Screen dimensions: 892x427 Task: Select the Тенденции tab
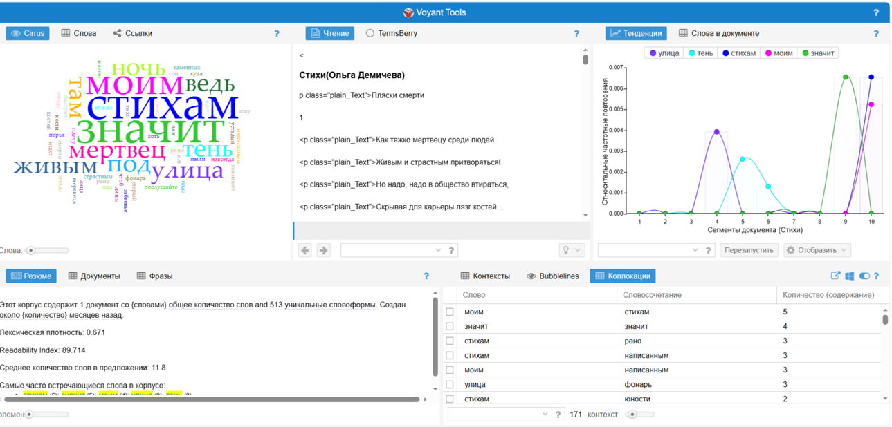[636, 33]
